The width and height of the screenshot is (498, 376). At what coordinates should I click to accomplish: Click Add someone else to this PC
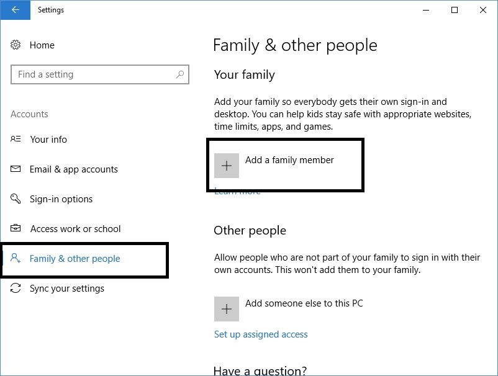[x=304, y=303]
